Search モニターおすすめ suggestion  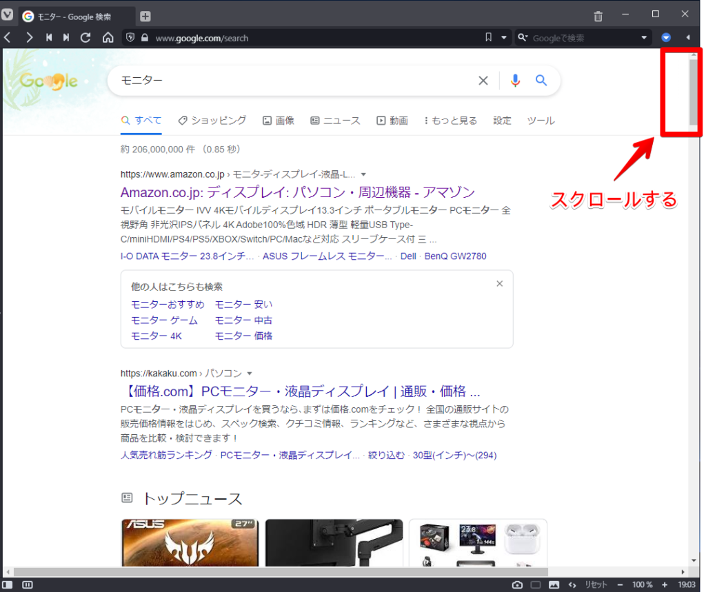point(168,305)
